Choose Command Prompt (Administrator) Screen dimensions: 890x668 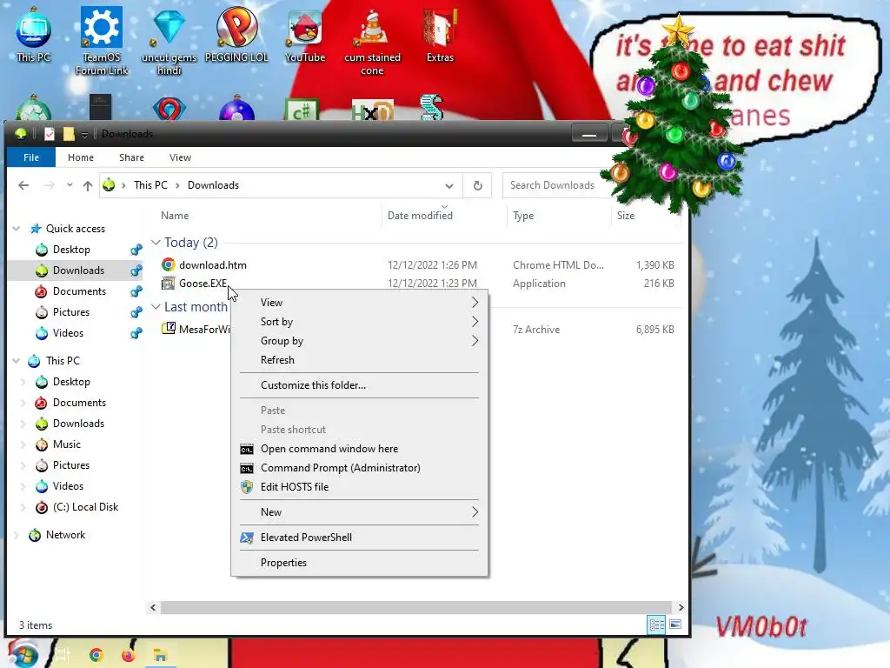(x=359, y=468)
